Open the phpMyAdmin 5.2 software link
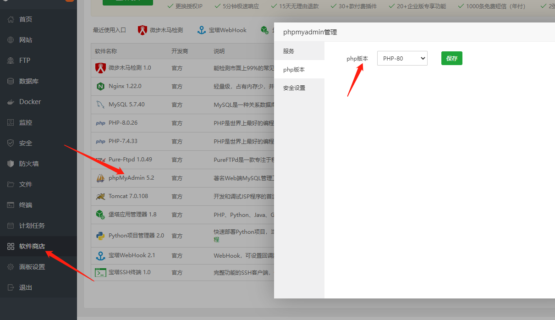The width and height of the screenshot is (555, 320). pos(132,177)
